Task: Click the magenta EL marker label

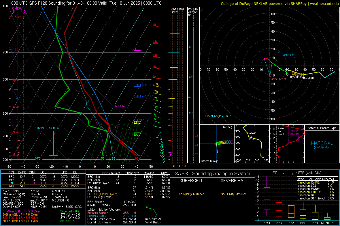Action: click(137, 49)
